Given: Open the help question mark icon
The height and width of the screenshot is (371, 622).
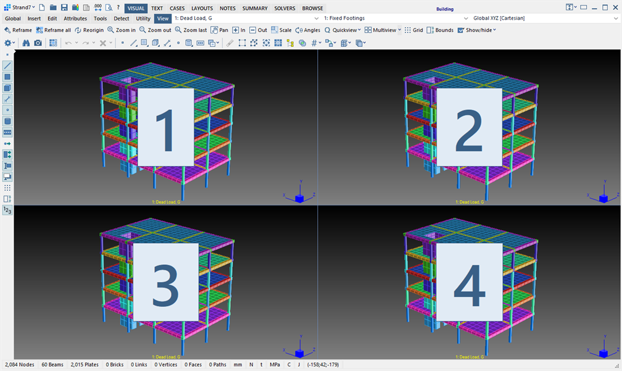Looking at the screenshot, I should click(118, 7).
